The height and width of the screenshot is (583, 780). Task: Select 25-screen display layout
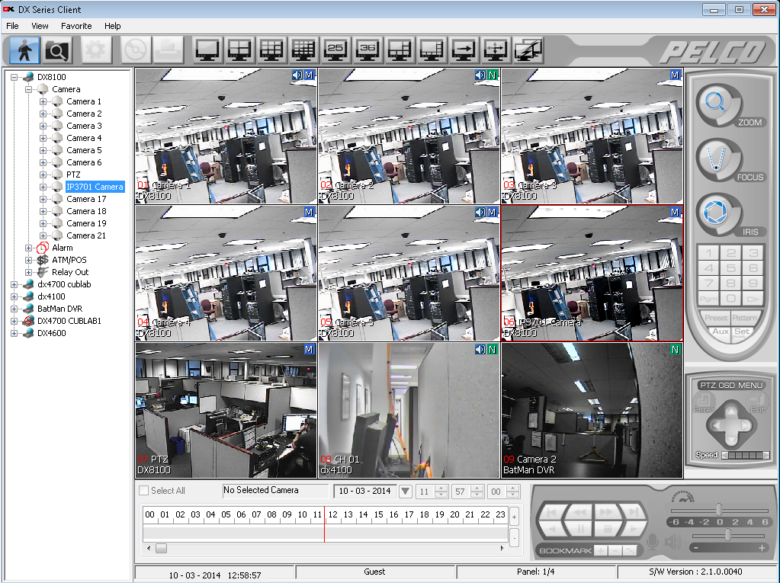coord(335,50)
